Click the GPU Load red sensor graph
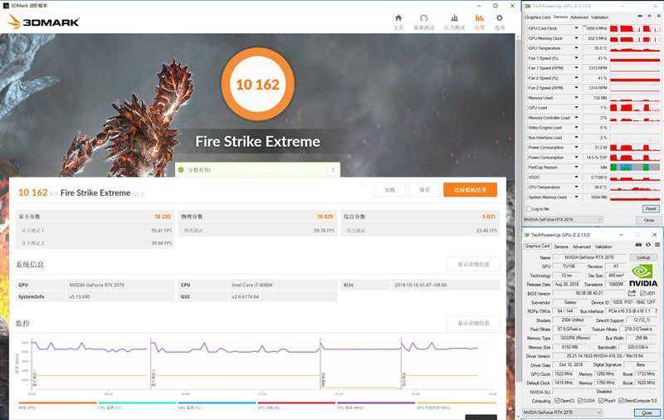Image resolution: width=664 pixels, height=420 pixels. click(x=632, y=108)
